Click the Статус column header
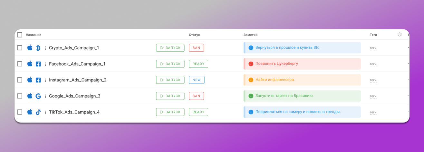This screenshot has width=424, height=152. (x=194, y=35)
